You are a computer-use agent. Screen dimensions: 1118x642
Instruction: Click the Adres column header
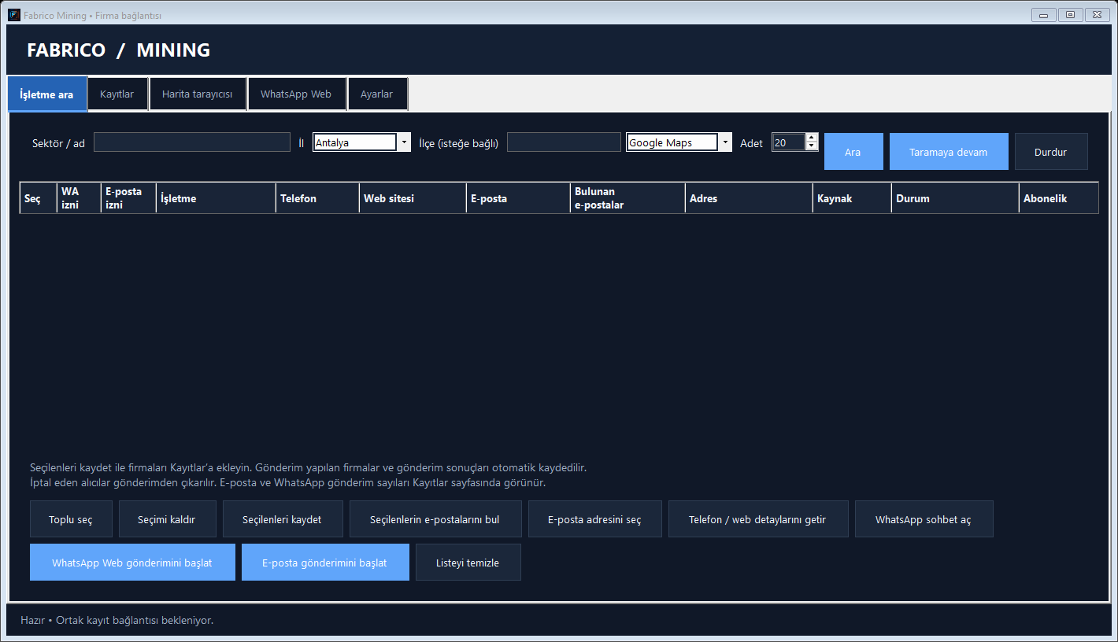tap(749, 198)
